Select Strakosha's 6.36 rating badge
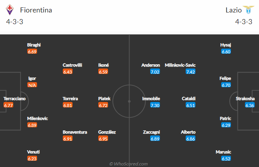 pyautogui.click(x=250, y=105)
